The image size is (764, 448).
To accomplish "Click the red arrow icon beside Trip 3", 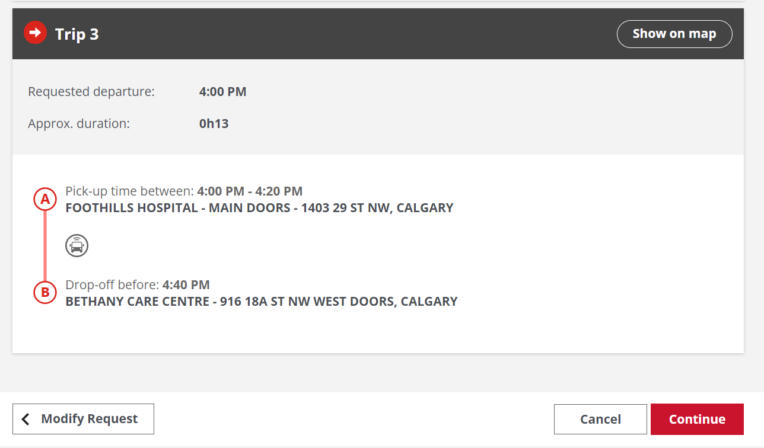I will pos(35,33).
